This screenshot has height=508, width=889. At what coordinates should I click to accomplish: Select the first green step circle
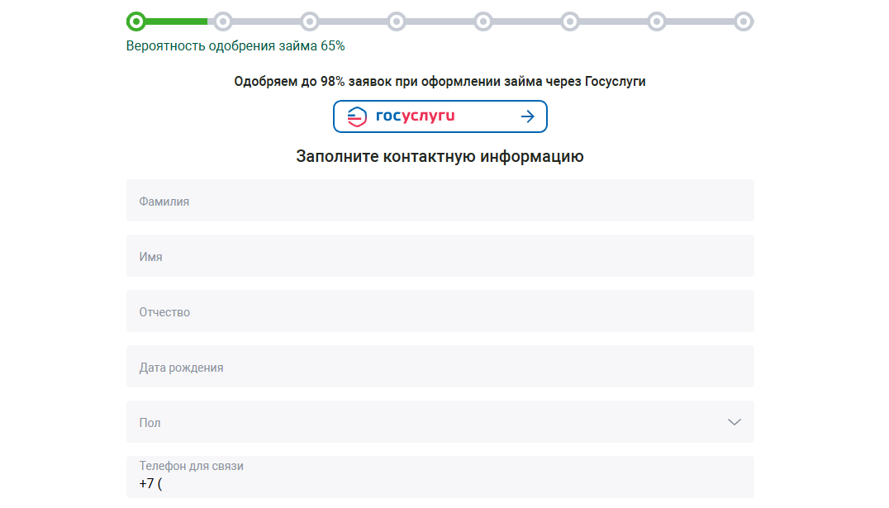coord(136,21)
